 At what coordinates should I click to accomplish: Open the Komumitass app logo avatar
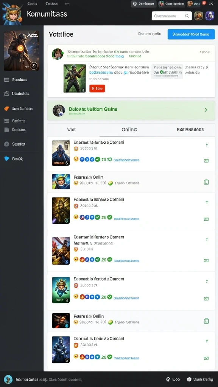coord(12,14)
